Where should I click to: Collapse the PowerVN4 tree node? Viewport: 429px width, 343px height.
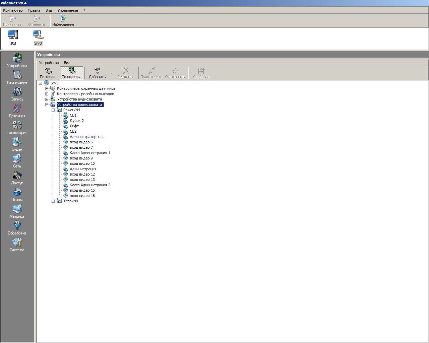[53, 110]
